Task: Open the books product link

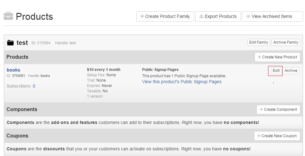Action: click(14, 70)
